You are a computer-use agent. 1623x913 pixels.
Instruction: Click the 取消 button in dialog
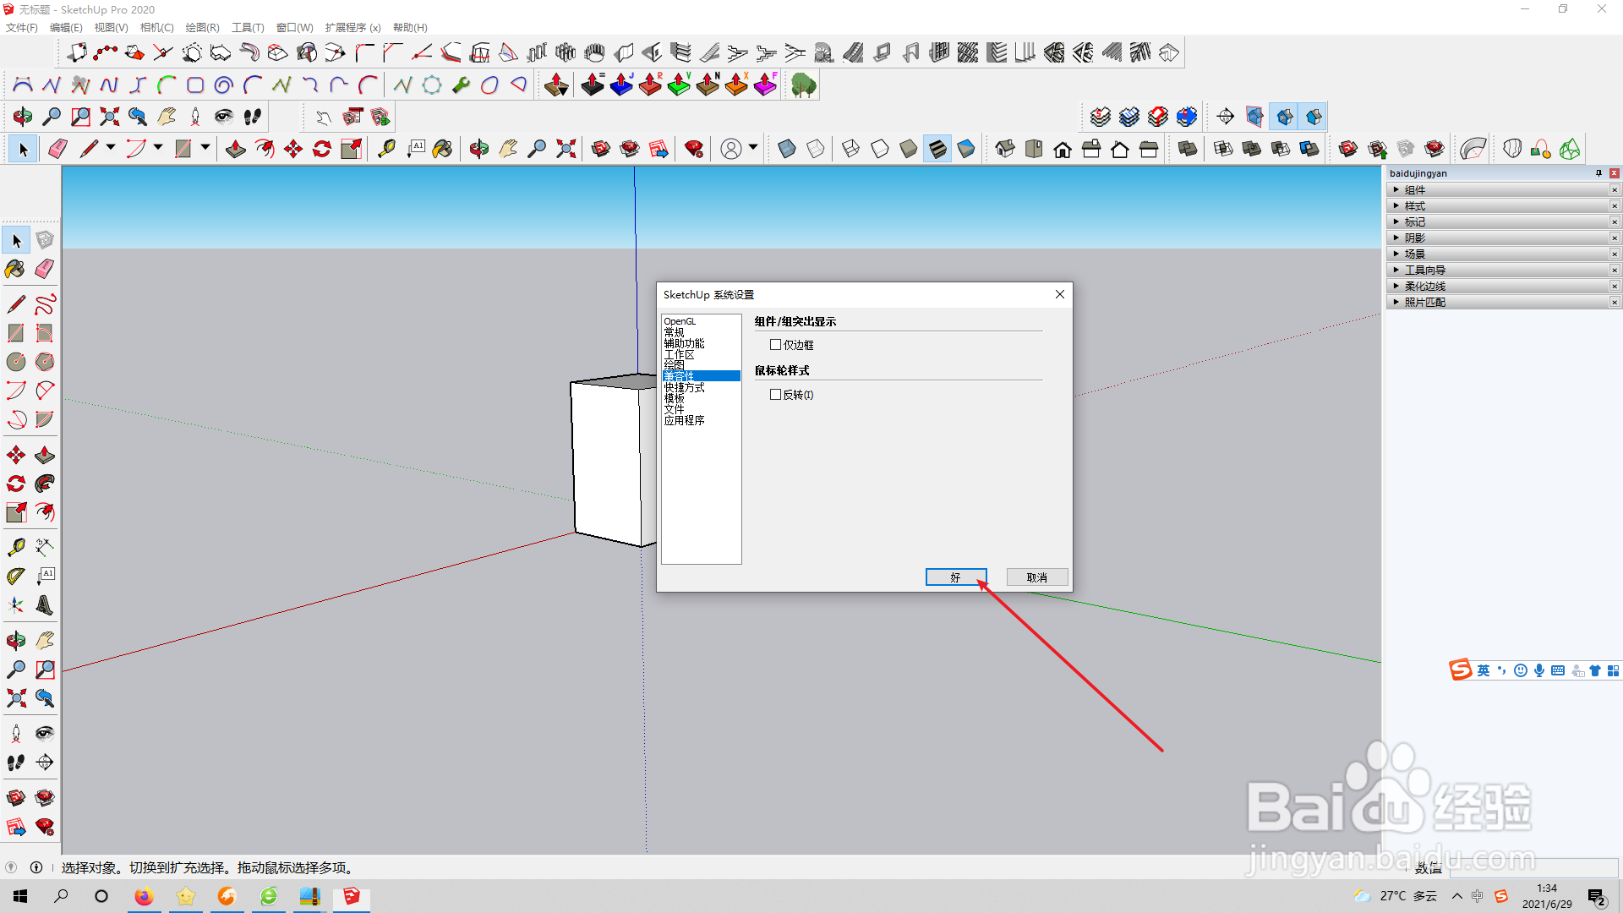click(x=1036, y=577)
